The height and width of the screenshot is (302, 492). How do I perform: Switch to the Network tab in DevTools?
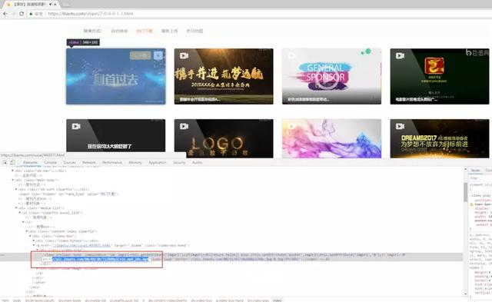pos(89,162)
